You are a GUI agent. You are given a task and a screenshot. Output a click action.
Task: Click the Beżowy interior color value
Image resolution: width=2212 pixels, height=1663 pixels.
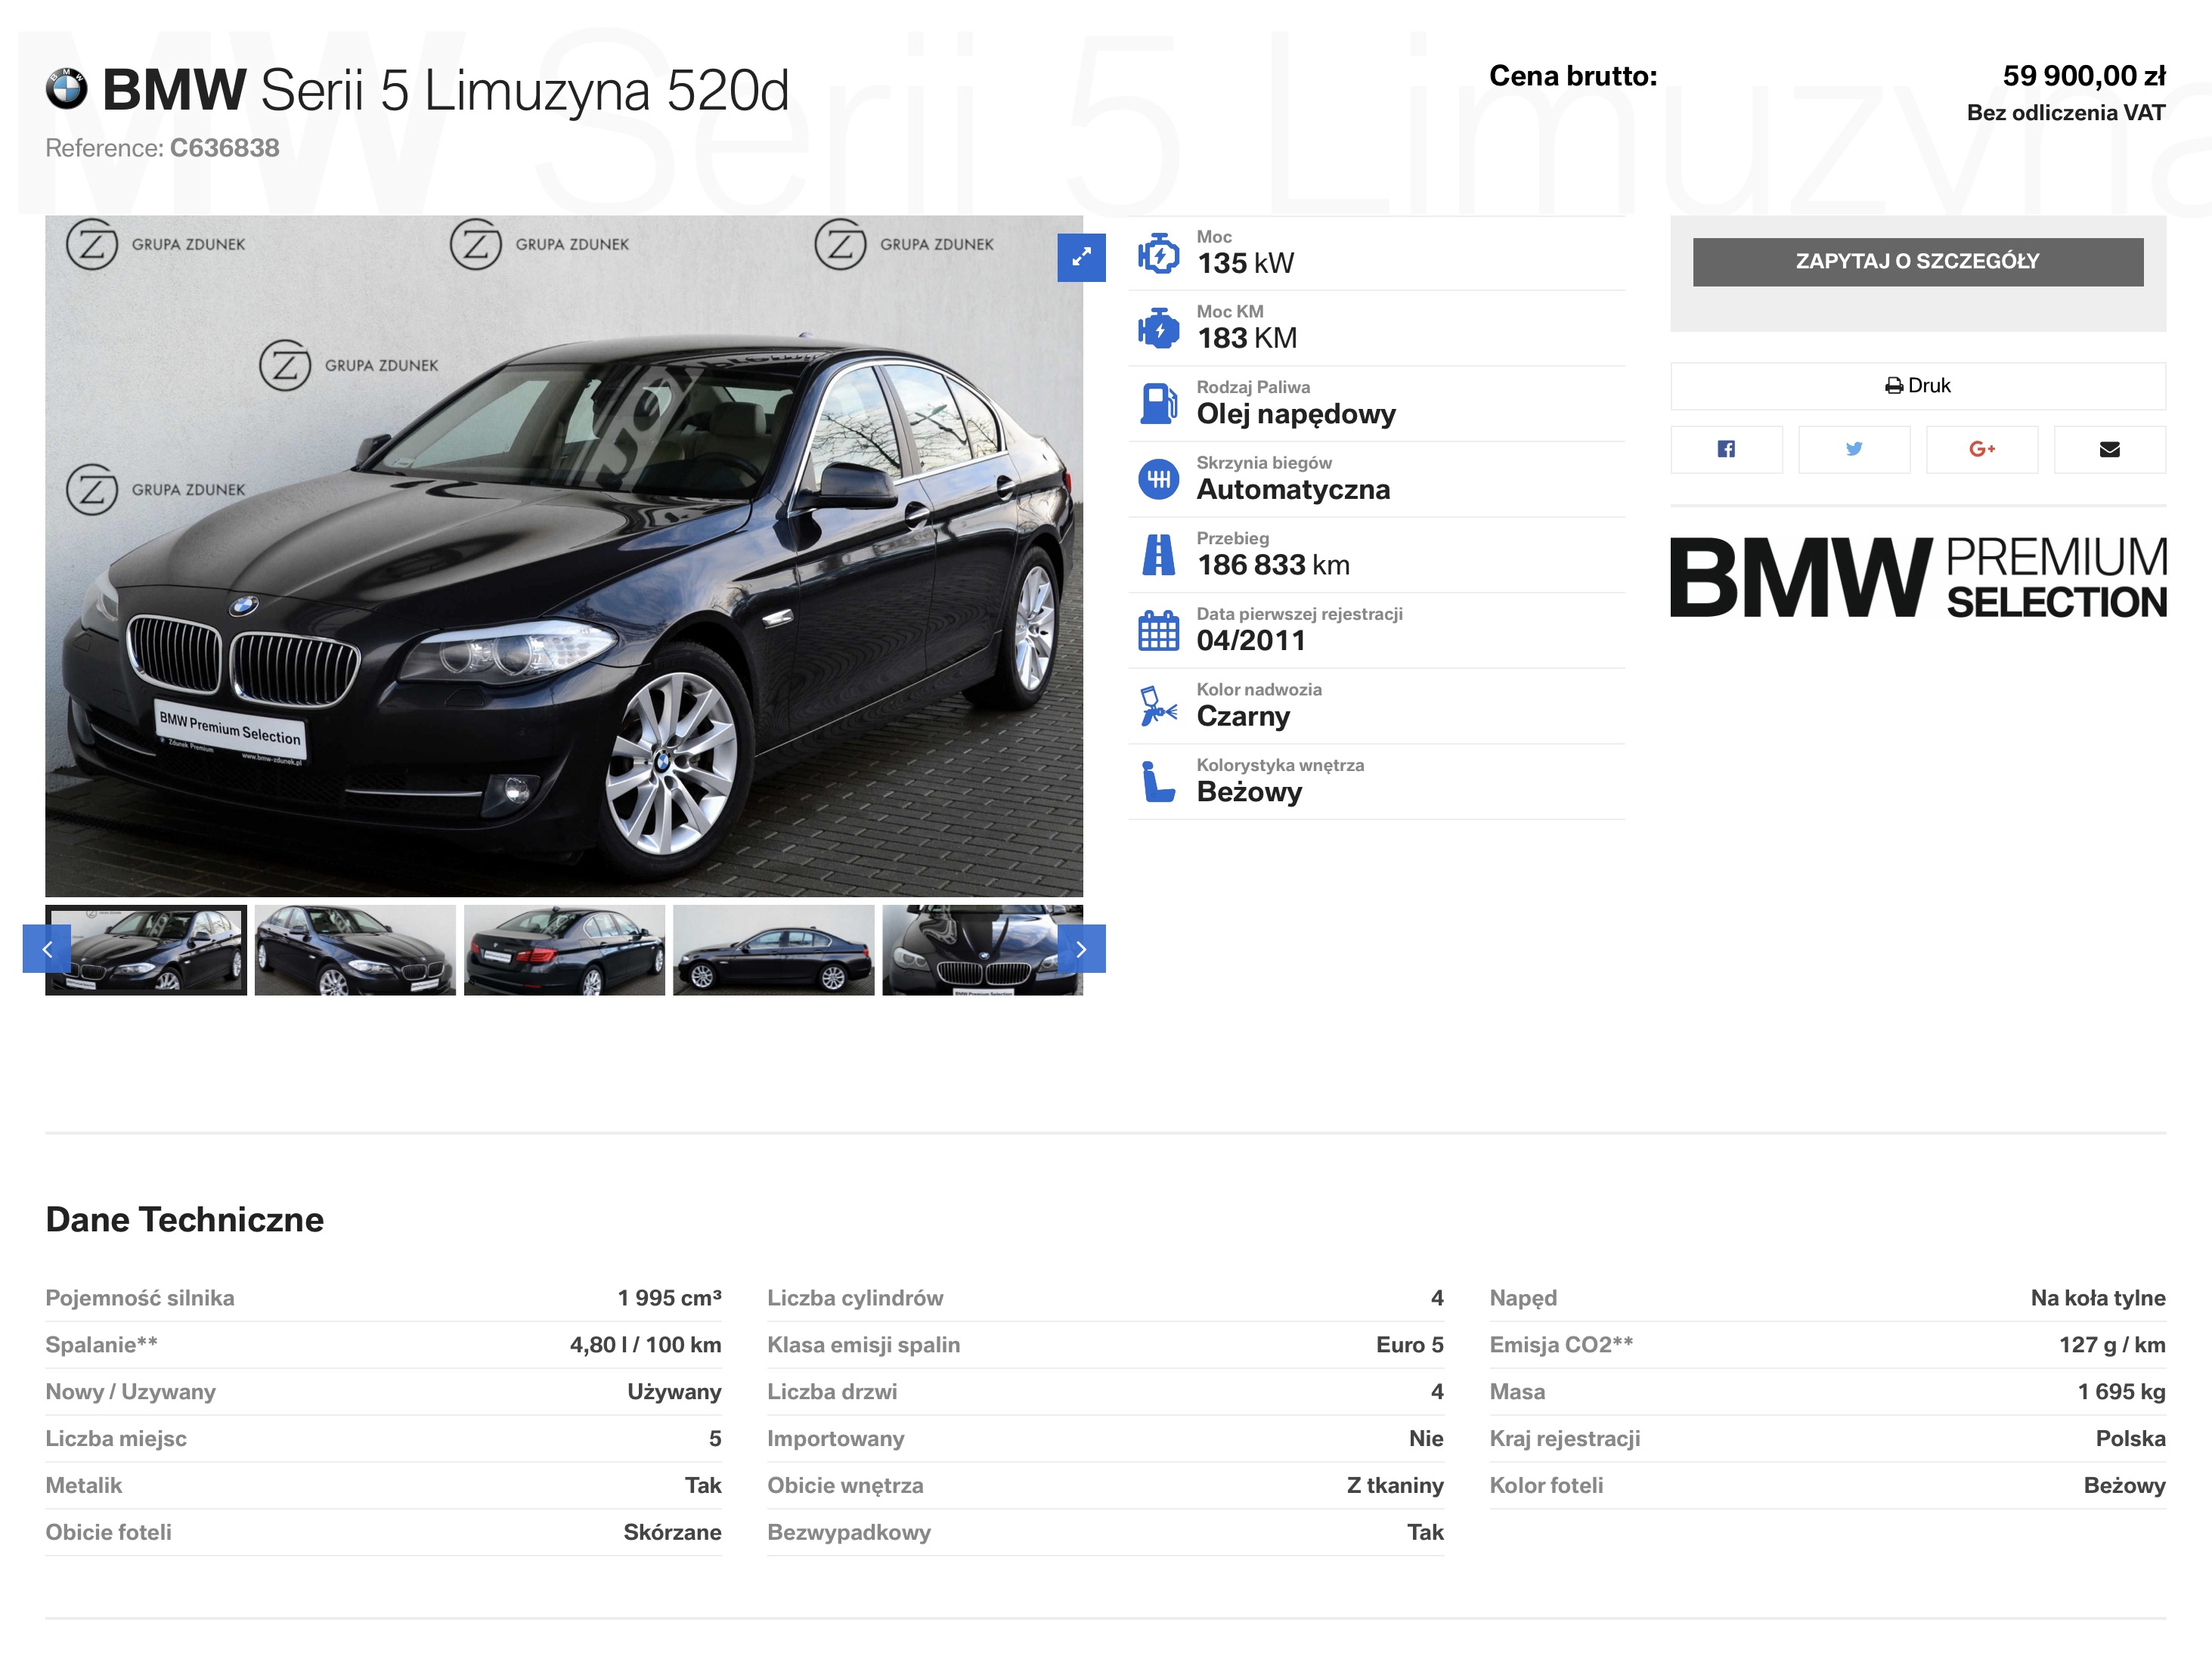point(1249,792)
